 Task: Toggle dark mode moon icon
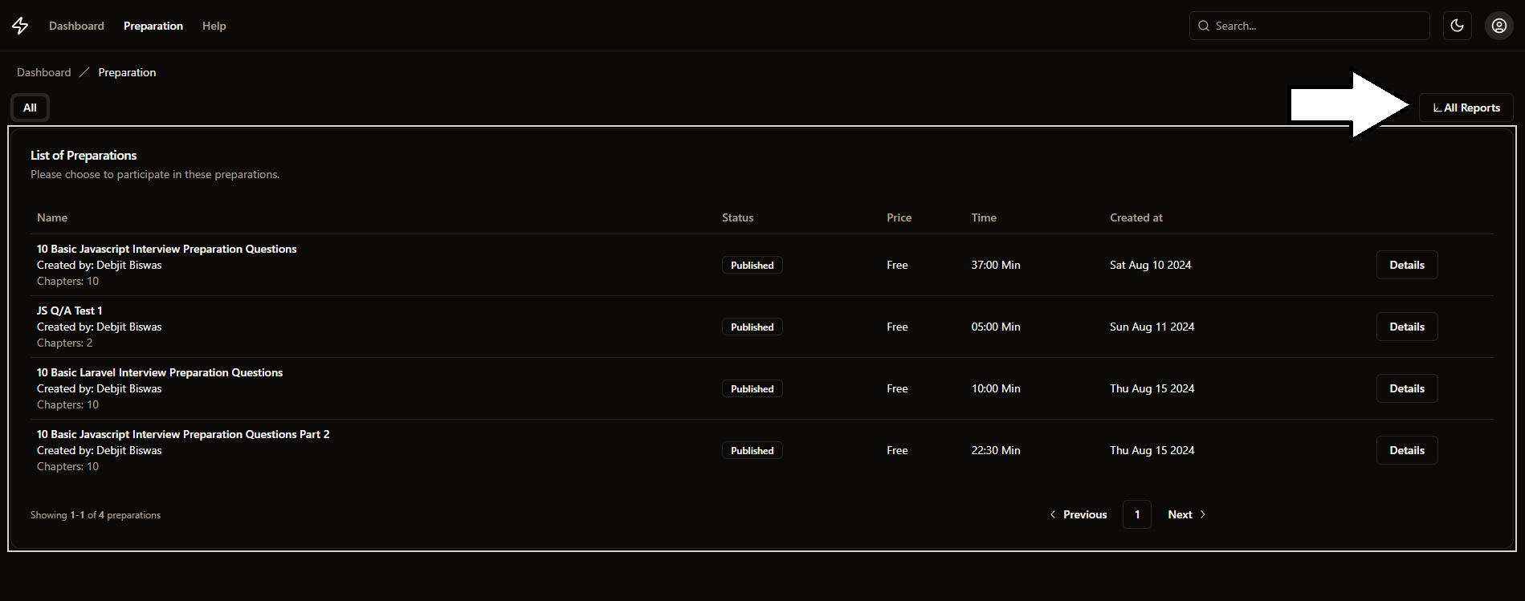pos(1457,26)
